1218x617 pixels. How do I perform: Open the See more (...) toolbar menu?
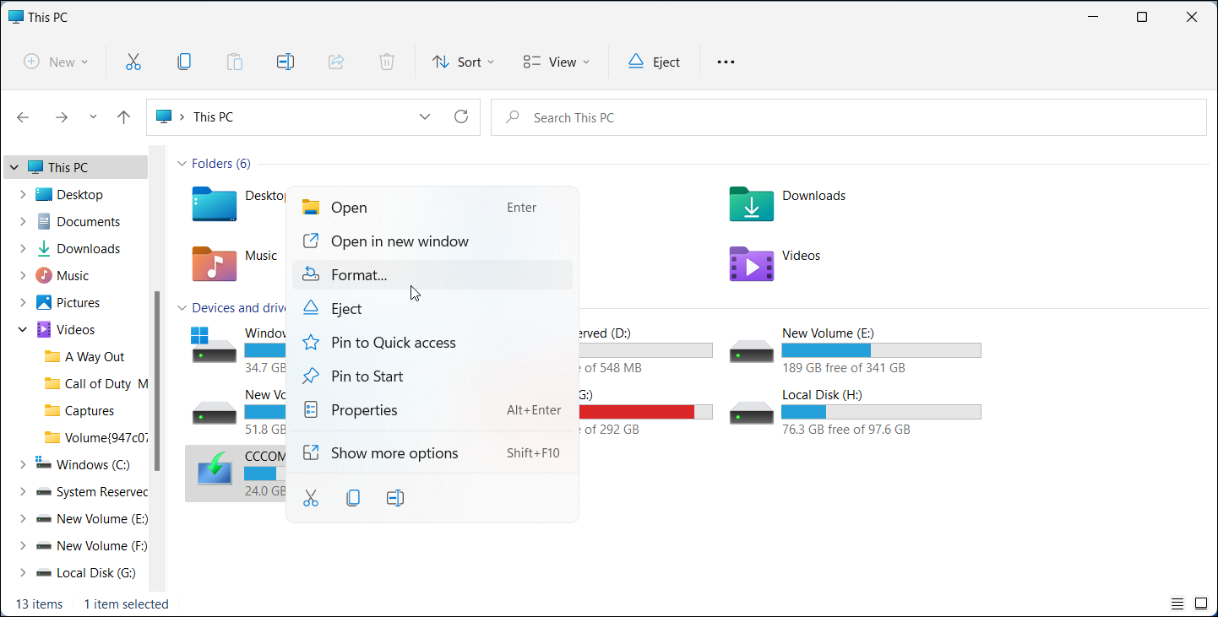[725, 61]
